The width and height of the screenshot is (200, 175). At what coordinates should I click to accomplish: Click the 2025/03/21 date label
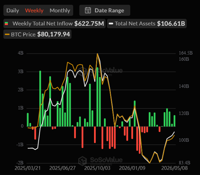(28, 168)
